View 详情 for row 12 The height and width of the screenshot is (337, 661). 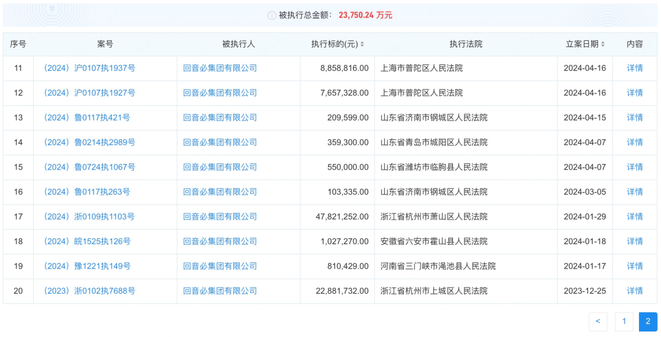(x=635, y=93)
